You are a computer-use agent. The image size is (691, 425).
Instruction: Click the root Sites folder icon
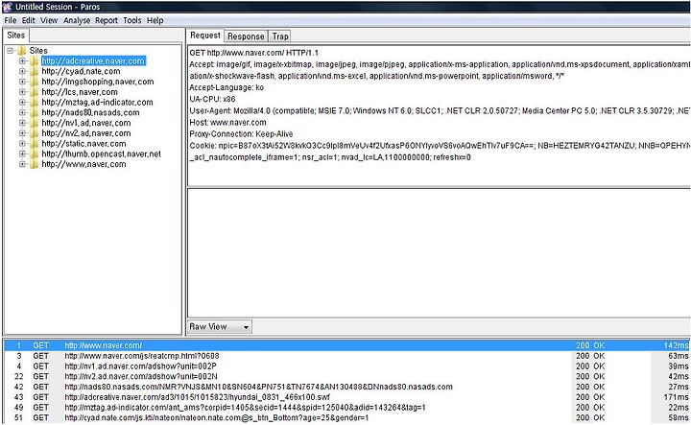[21, 51]
